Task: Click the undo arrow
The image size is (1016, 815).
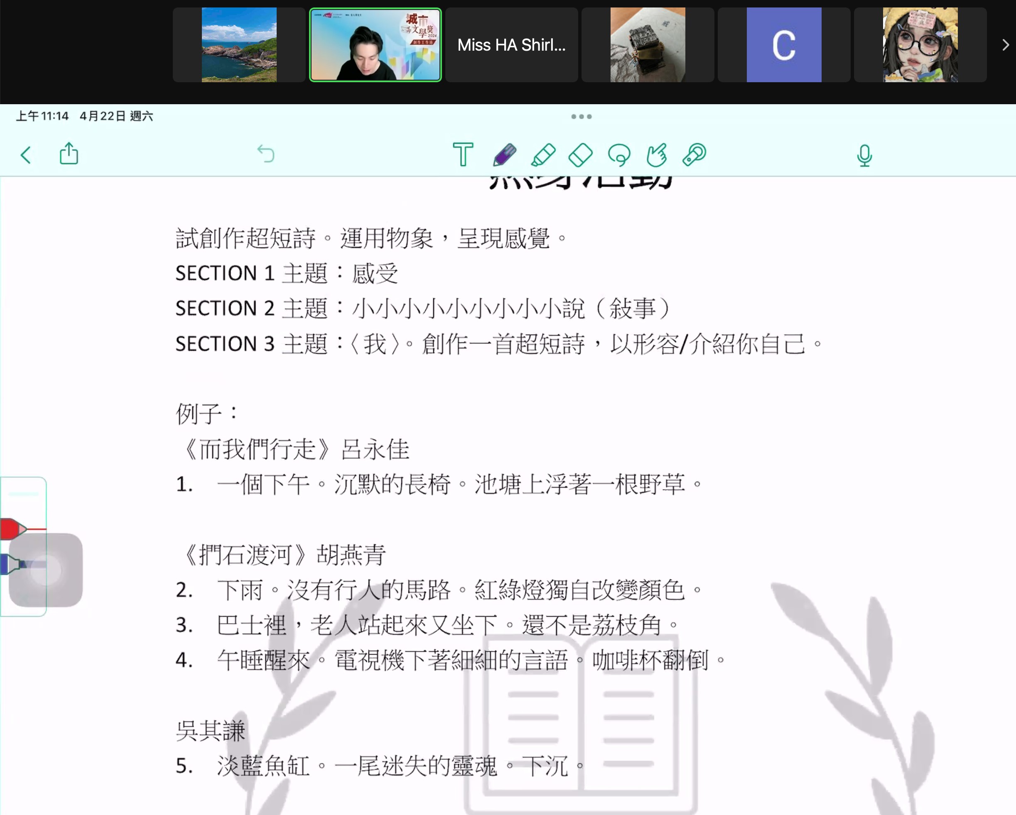Action: [266, 154]
